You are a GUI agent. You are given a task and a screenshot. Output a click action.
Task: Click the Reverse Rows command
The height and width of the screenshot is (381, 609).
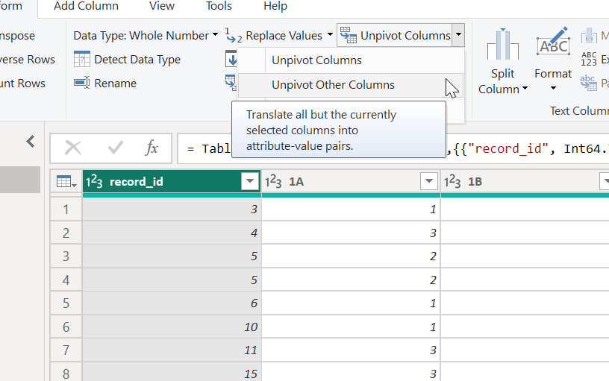[27, 60]
